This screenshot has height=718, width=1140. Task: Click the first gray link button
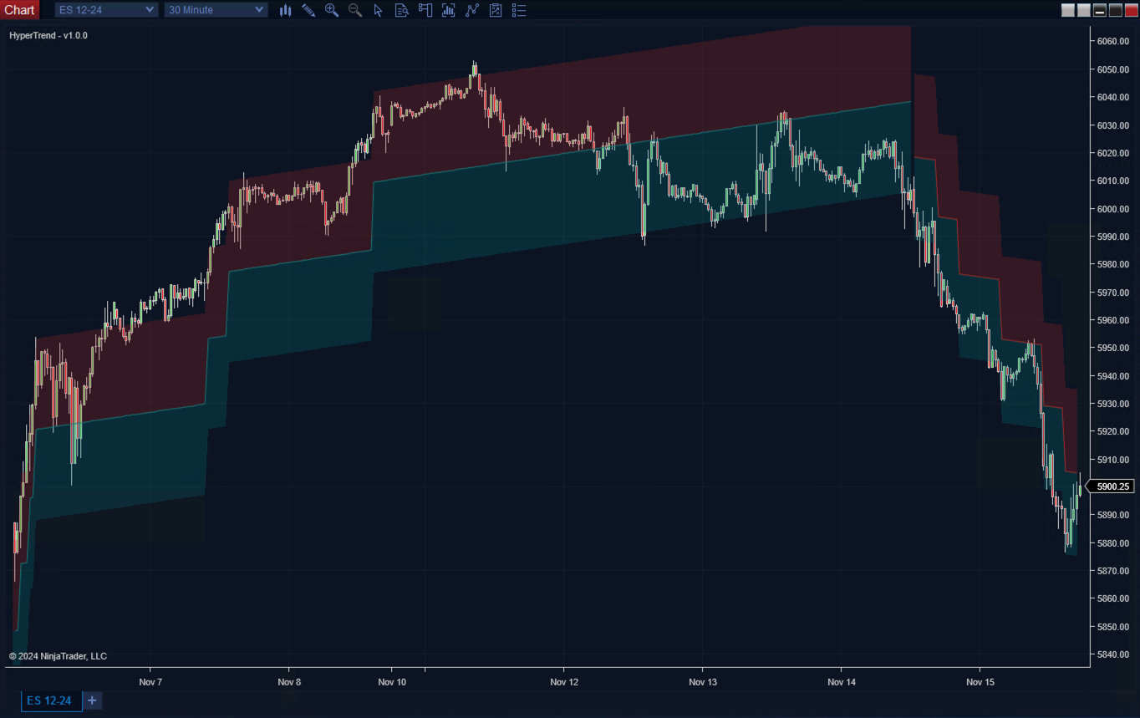click(x=1068, y=10)
